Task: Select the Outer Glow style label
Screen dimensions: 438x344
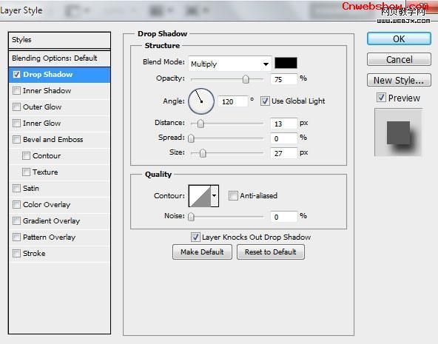Action: pyautogui.click(x=42, y=107)
